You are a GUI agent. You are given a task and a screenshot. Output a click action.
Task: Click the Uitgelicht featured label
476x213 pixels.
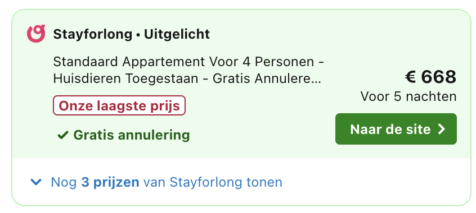coord(177,34)
